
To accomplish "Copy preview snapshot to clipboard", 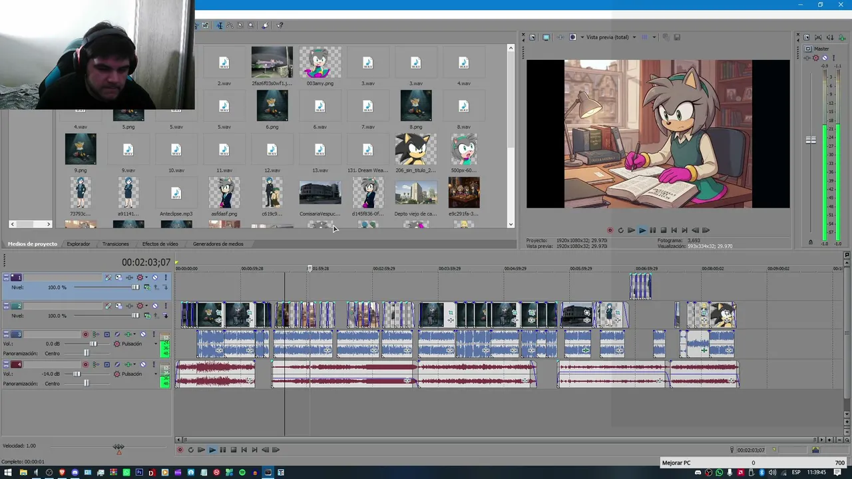I will click(667, 37).
